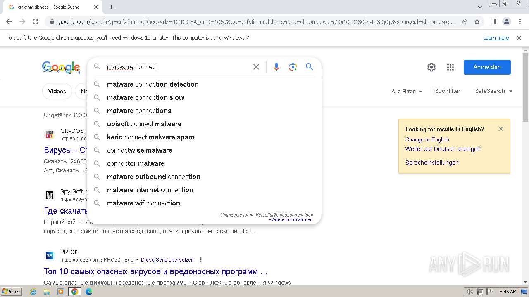Open Chrome three-dot menu
Screen dimensions: 529x297
pos(520,21)
